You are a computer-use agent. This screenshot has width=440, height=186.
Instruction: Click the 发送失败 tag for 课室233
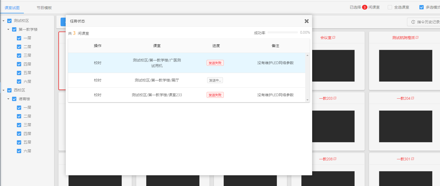point(215,95)
